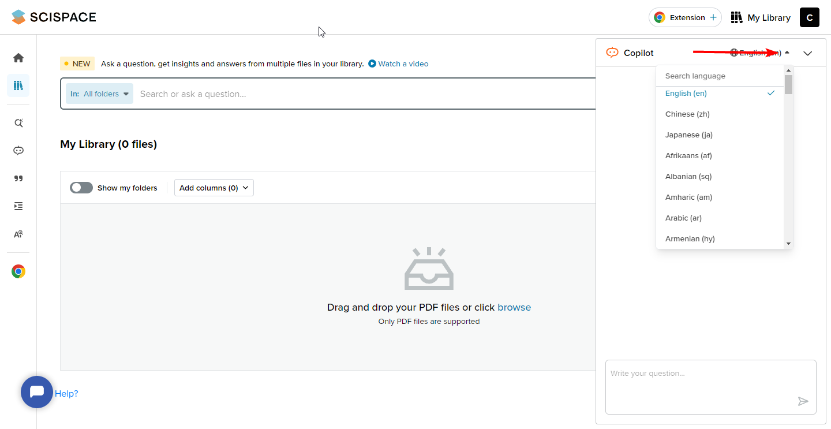This screenshot has width=831, height=429.
Task: Open the All folders filter dropdown
Action: (99, 94)
